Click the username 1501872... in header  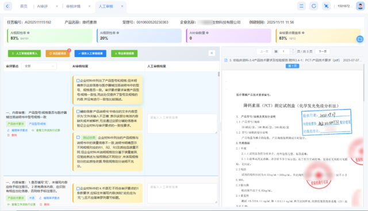tap(345, 6)
